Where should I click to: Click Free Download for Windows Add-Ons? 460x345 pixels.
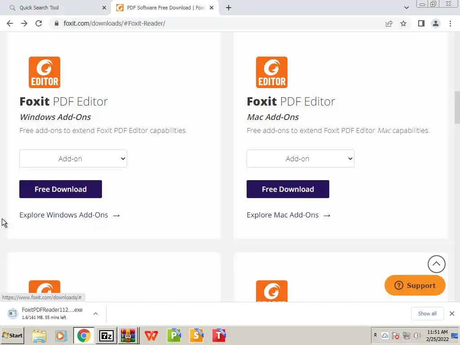61,189
